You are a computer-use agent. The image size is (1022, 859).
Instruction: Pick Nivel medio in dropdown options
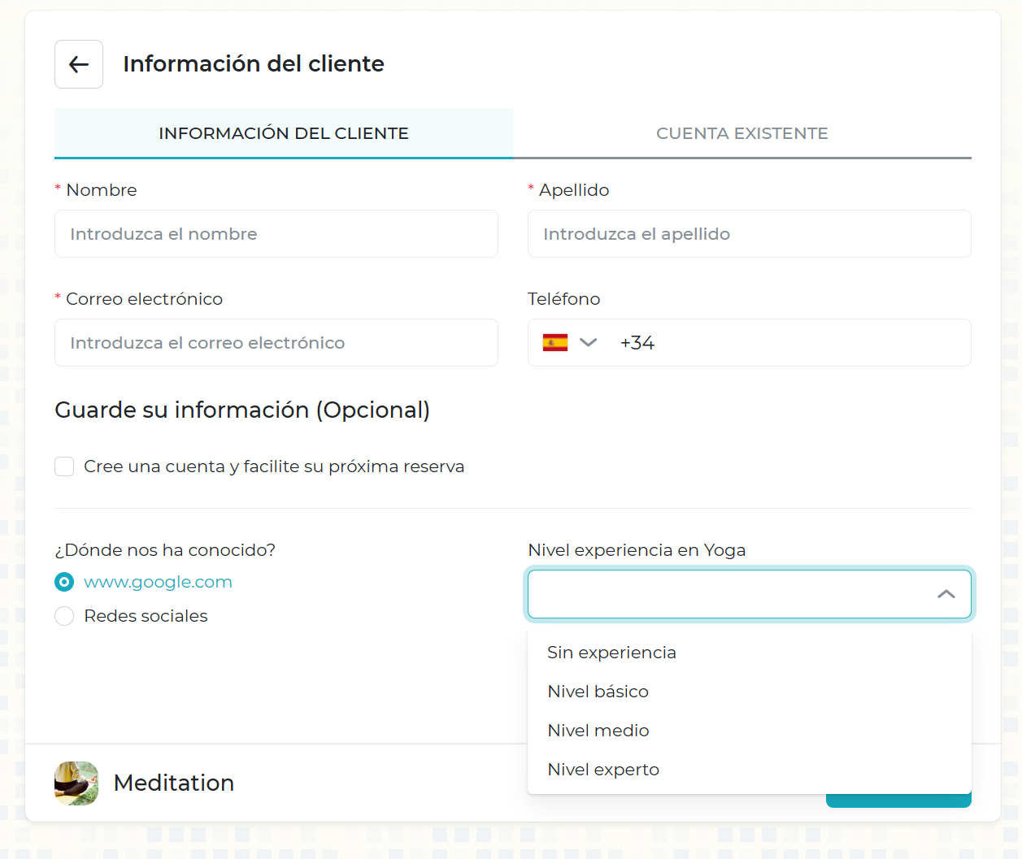tap(598, 731)
